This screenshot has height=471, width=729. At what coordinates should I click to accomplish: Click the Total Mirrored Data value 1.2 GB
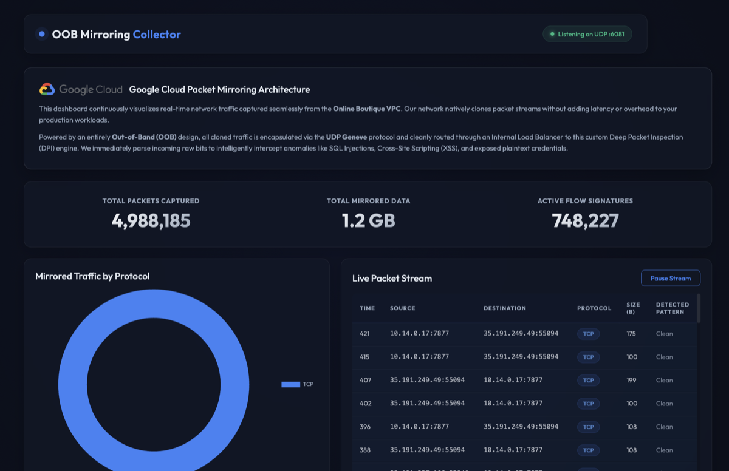tap(368, 220)
